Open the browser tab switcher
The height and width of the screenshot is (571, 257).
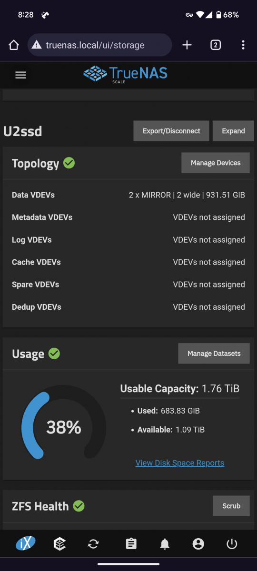tap(216, 45)
